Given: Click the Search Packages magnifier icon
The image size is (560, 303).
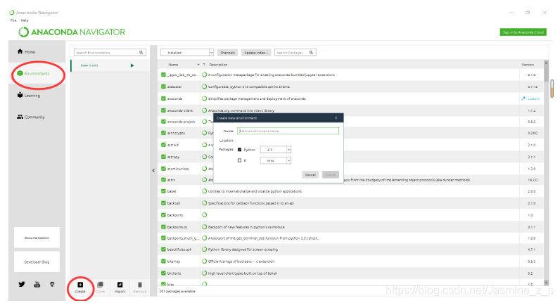Looking at the screenshot, I should (x=311, y=53).
